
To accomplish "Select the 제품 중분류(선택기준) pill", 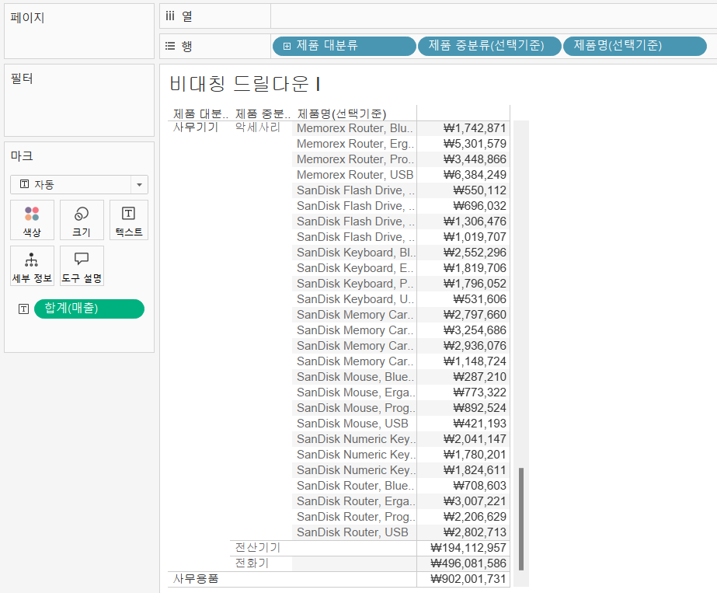I will [489, 46].
